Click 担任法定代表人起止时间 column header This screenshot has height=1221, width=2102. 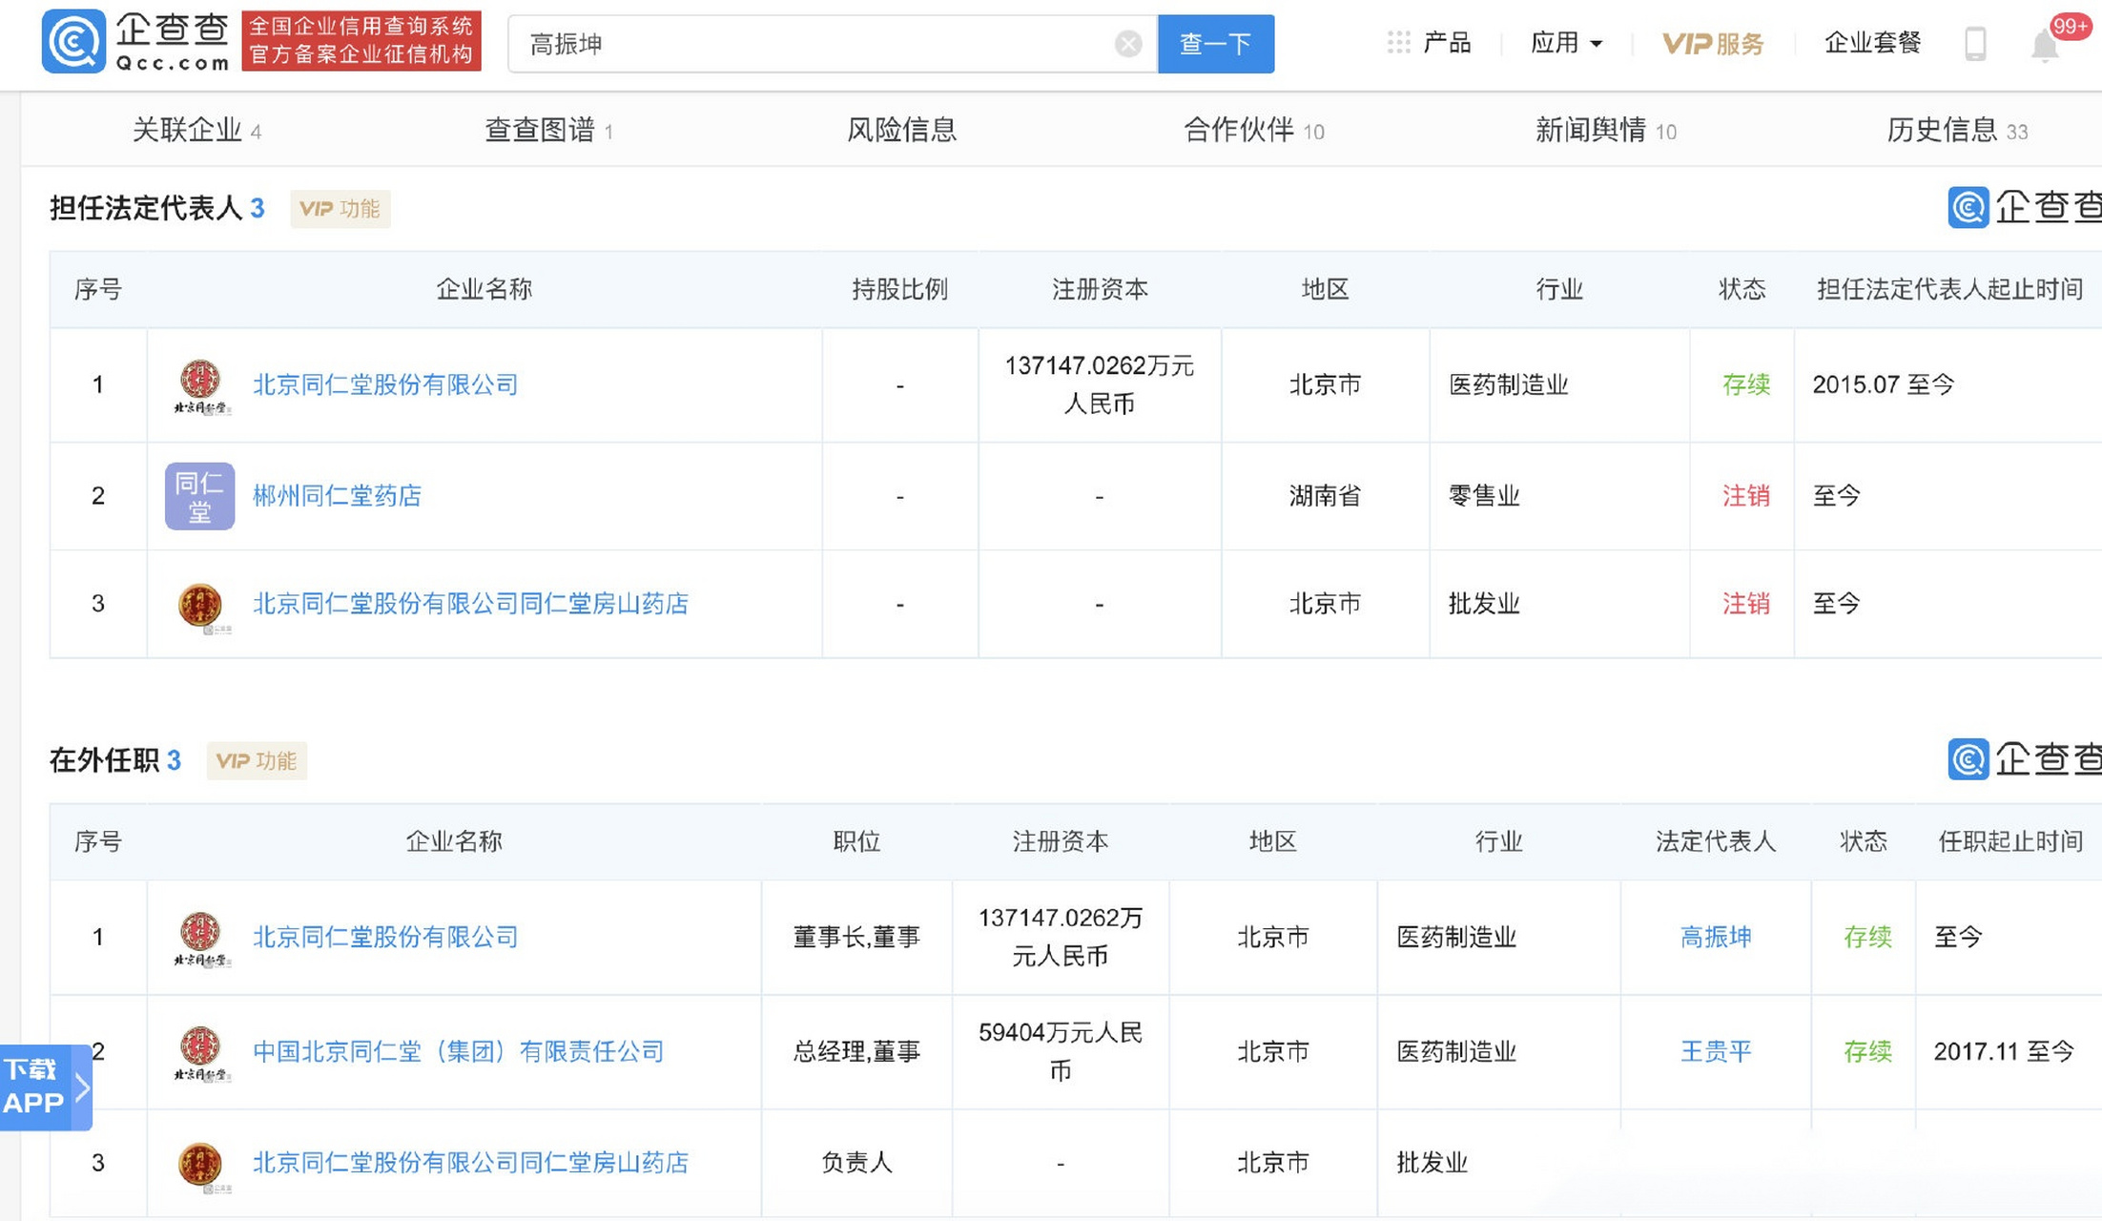[1949, 289]
